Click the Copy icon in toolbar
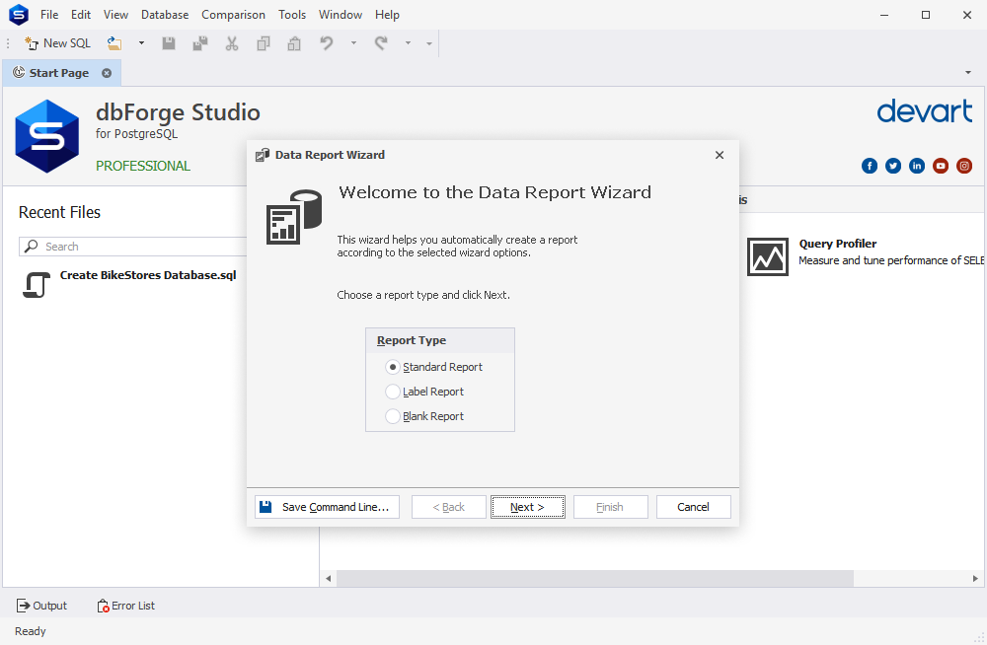This screenshot has height=645, width=987. tap(264, 43)
